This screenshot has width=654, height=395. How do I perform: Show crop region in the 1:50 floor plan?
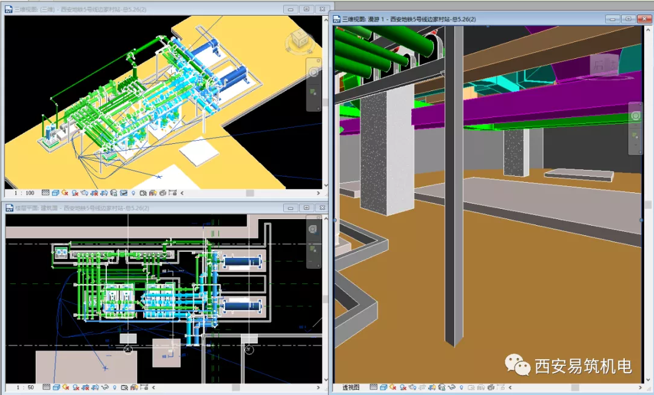click(x=95, y=388)
